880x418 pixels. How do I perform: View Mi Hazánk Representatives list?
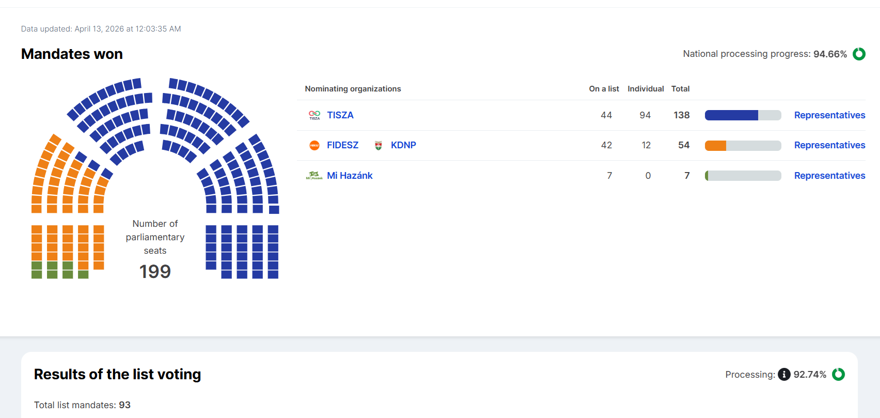pyautogui.click(x=829, y=176)
